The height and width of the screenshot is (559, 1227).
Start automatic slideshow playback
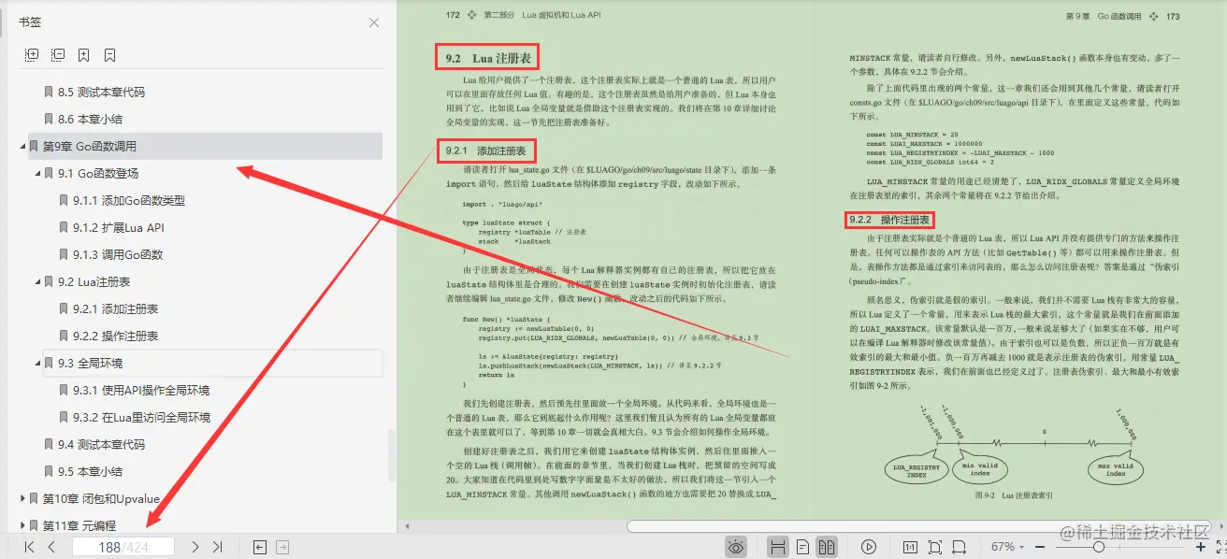[x=870, y=547]
